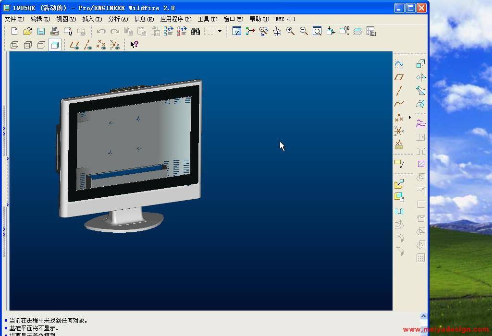
Task: Select the Datum Axis tool
Action: tap(399, 91)
